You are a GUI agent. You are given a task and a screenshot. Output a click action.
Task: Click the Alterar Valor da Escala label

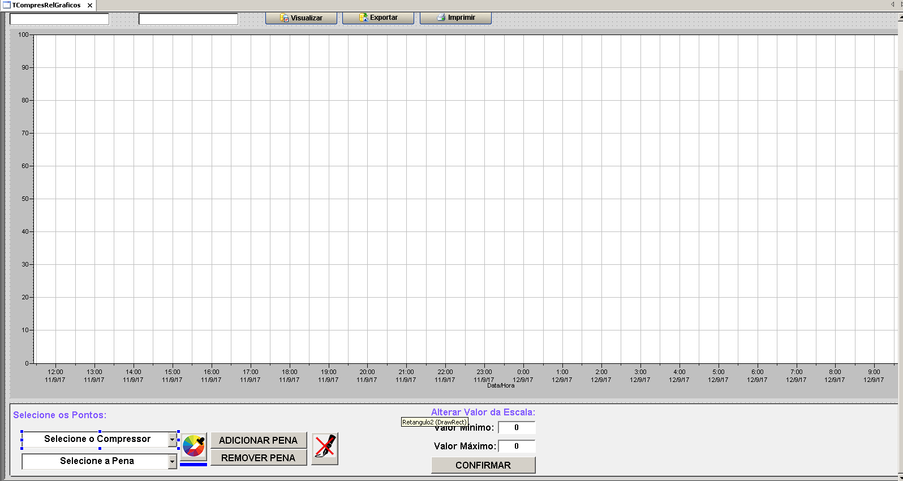(x=483, y=412)
